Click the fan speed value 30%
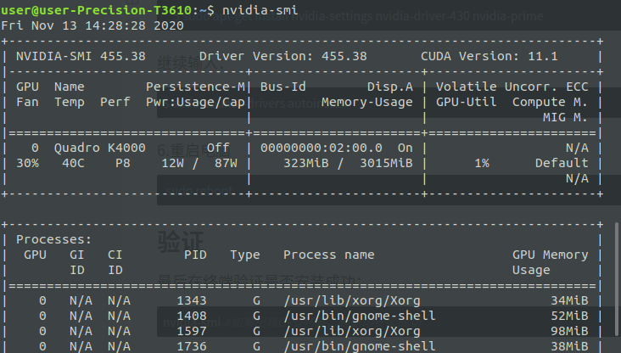The image size is (621, 353). (x=28, y=163)
